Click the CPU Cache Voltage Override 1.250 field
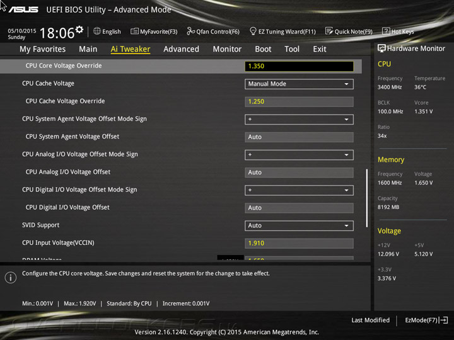The height and width of the screenshot is (340, 454). pos(299,102)
